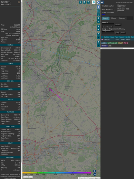Toggle the K map button
This screenshot has height=179, width=134.
pos(98,22)
